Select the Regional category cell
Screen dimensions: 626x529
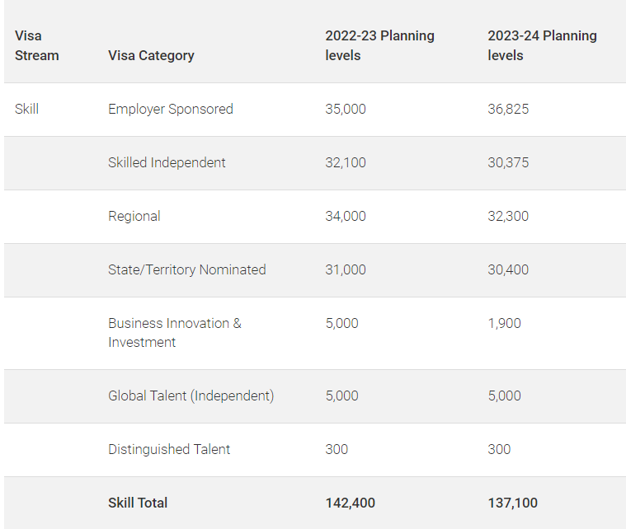pos(134,216)
